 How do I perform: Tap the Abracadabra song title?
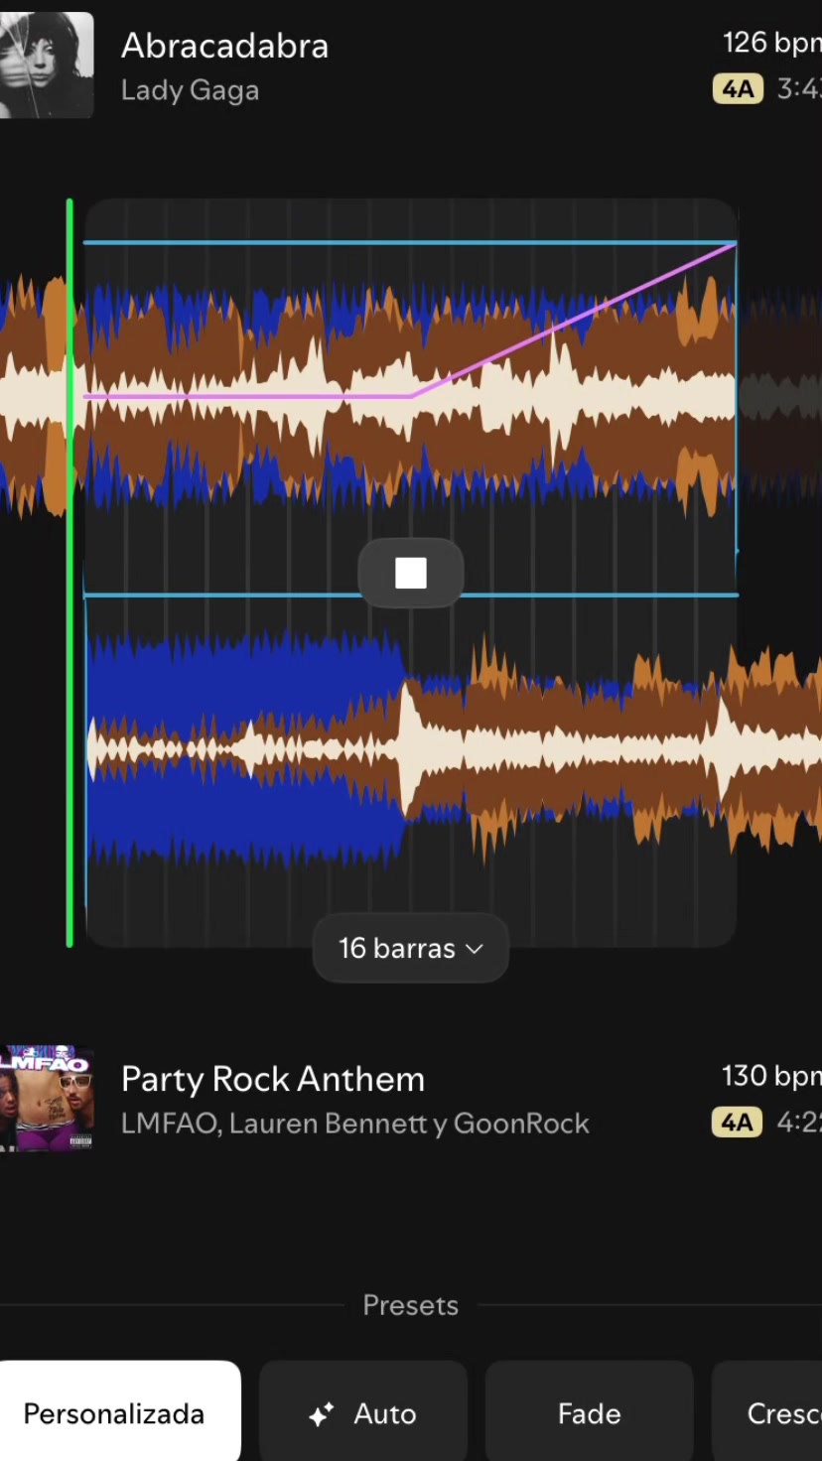(224, 46)
